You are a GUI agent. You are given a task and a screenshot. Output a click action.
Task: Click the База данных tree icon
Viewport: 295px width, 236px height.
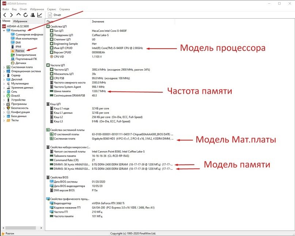8,116
